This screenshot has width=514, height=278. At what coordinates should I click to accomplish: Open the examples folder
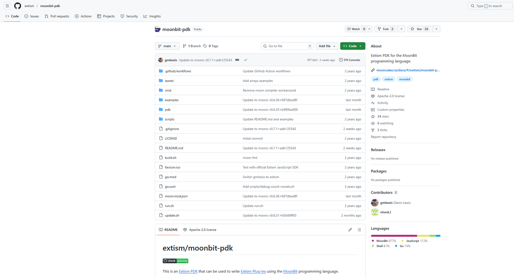point(172,100)
